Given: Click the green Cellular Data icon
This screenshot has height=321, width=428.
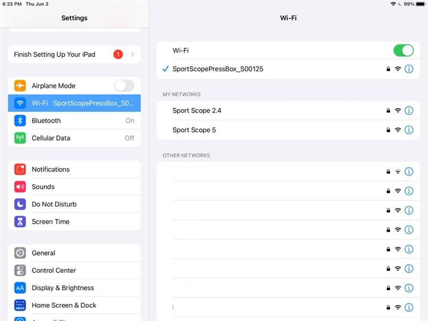Looking at the screenshot, I should tap(20, 138).
